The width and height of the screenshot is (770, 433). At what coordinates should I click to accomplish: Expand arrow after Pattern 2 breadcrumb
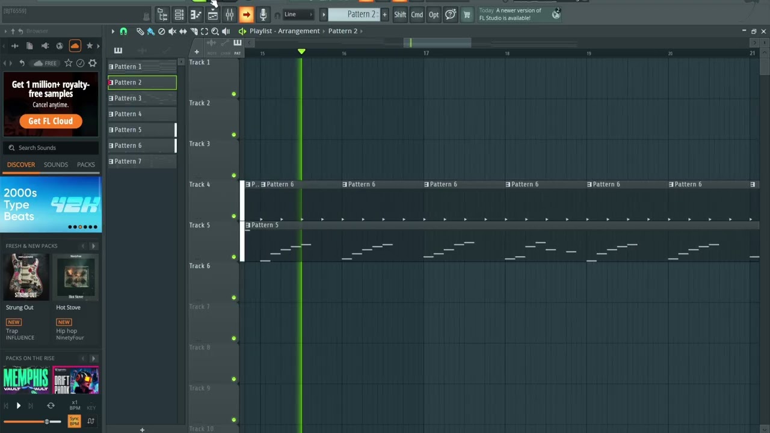pos(362,31)
